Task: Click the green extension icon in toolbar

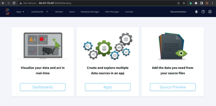Action: point(191,3)
